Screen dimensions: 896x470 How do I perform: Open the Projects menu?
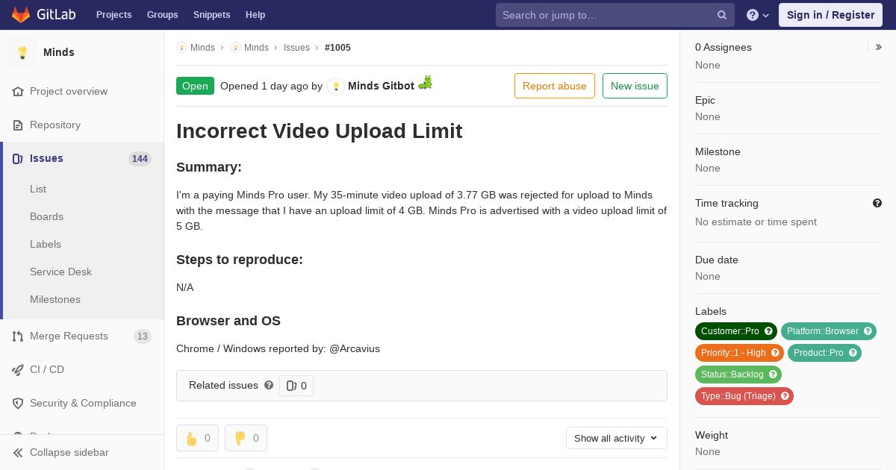click(x=114, y=15)
